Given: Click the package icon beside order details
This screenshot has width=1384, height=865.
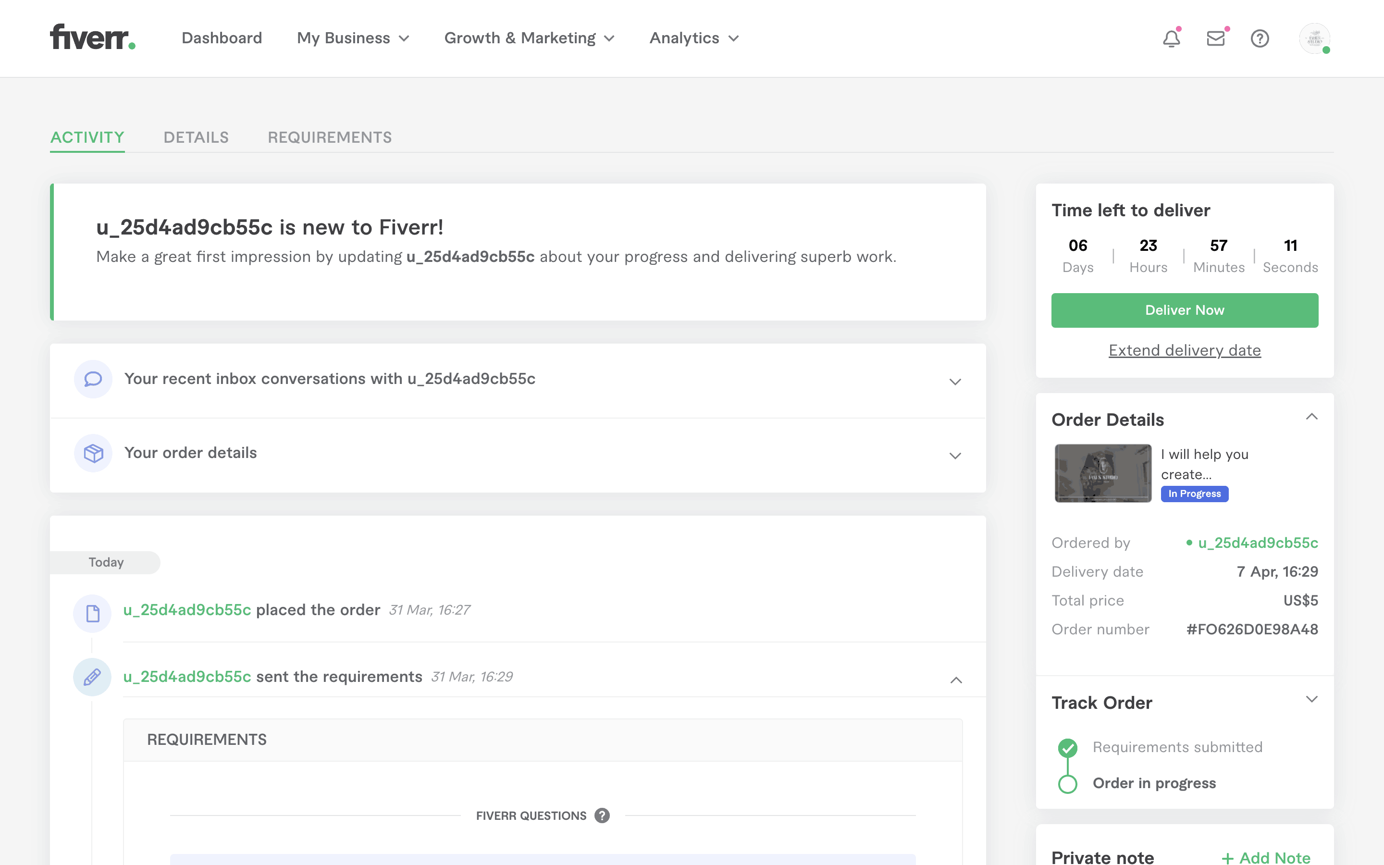Looking at the screenshot, I should (x=92, y=453).
